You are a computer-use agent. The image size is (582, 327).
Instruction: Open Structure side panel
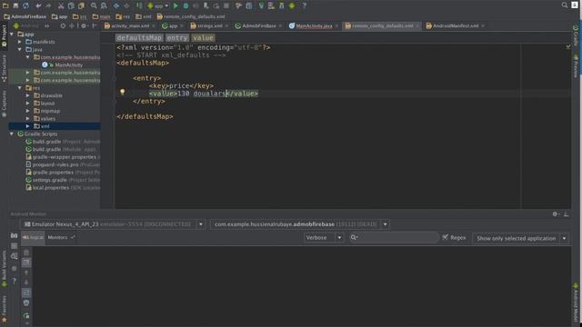[x=4, y=68]
